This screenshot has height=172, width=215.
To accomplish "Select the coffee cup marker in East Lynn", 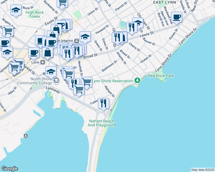I will pos(176,17).
